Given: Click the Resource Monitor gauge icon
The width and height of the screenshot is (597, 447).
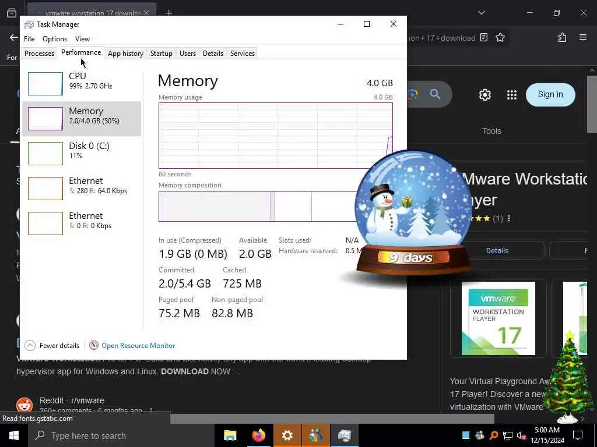Looking at the screenshot, I should [94, 345].
